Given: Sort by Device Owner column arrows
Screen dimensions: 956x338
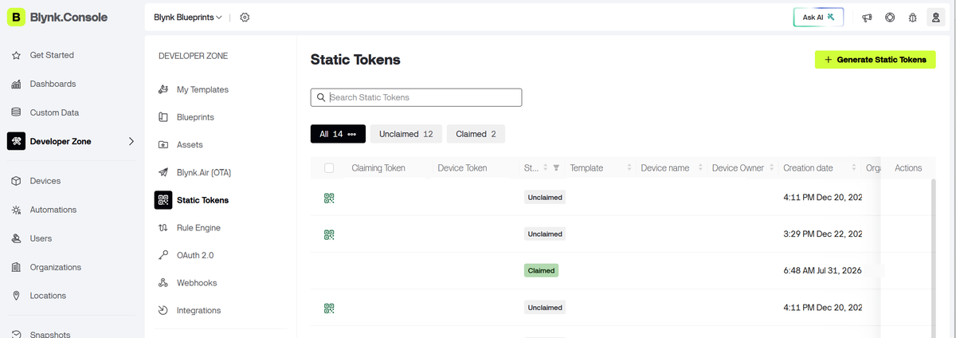Looking at the screenshot, I should click(771, 168).
